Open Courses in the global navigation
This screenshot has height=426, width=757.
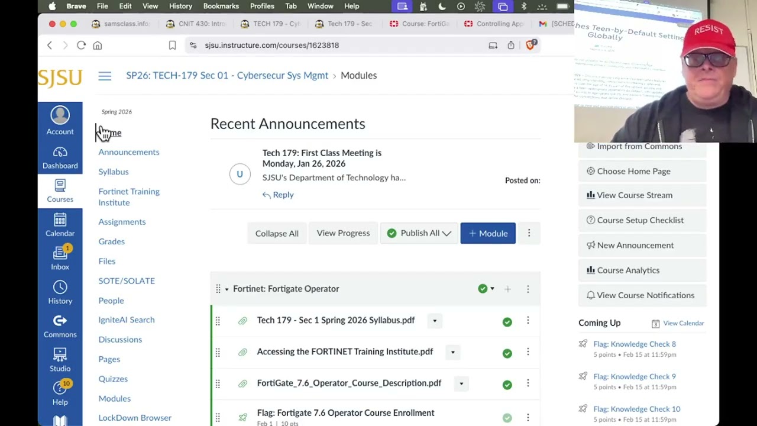60,192
